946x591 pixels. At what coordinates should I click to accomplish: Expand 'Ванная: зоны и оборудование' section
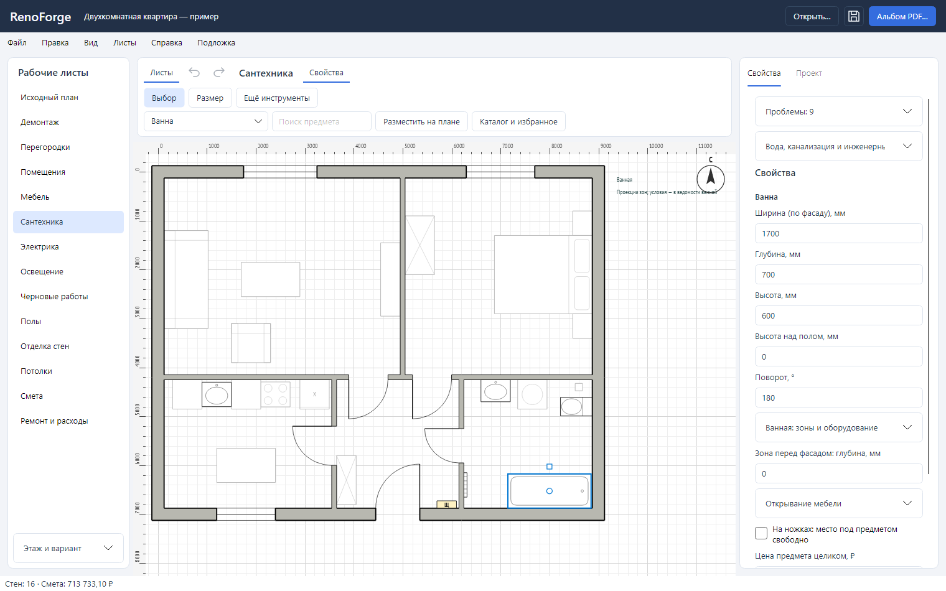[838, 427]
